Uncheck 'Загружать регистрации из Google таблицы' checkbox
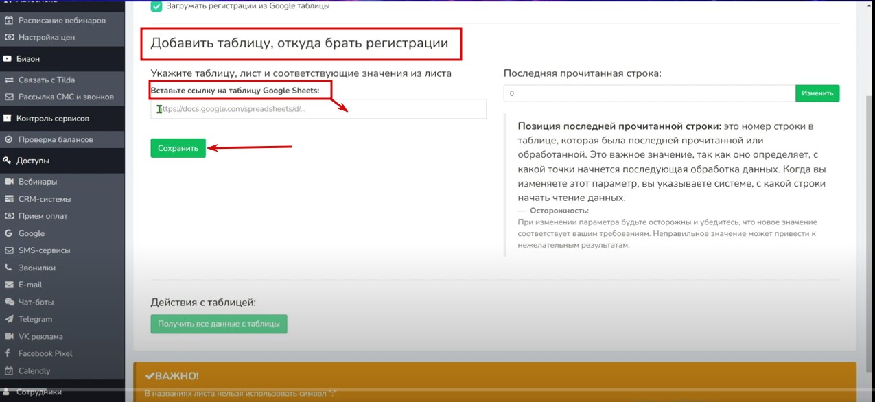Image resolution: width=875 pixels, height=402 pixels. tap(156, 6)
